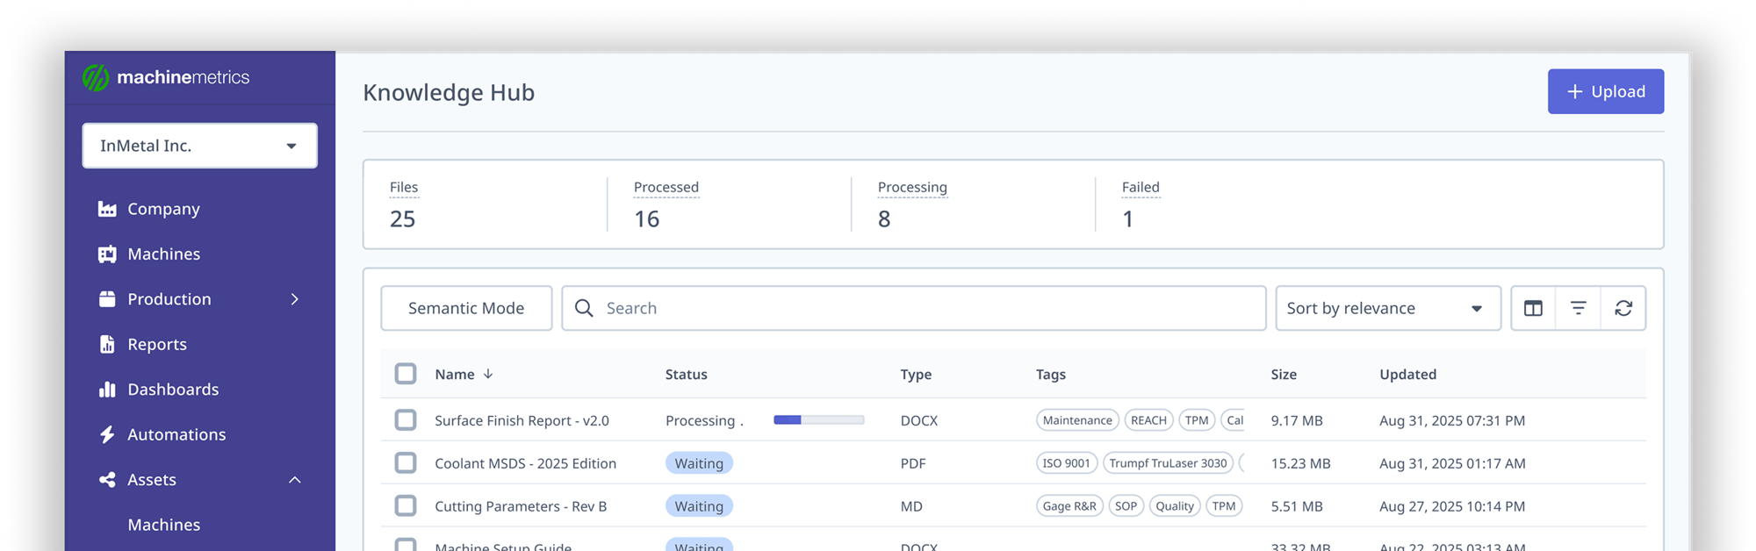Toggle the column layout view icon
This screenshot has height=551, width=1756.
coord(1533,308)
